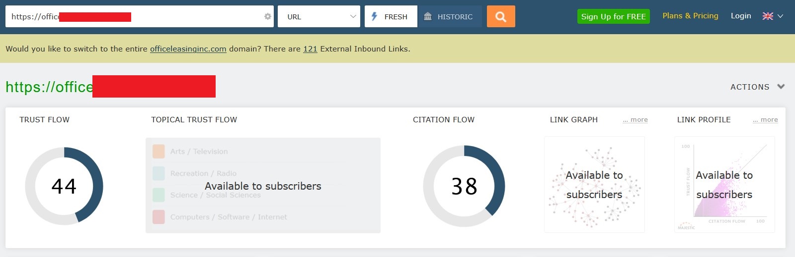Click the LINK GRAPH heading
This screenshot has height=257, width=795.
[x=574, y=120]
